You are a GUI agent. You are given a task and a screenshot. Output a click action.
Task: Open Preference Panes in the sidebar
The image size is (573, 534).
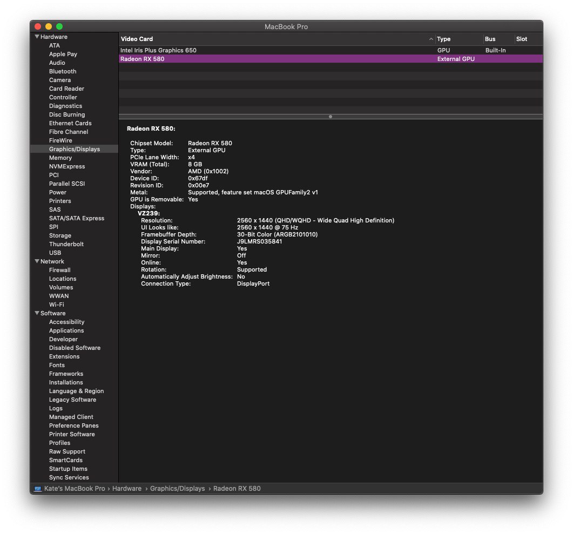coord(73,426)
